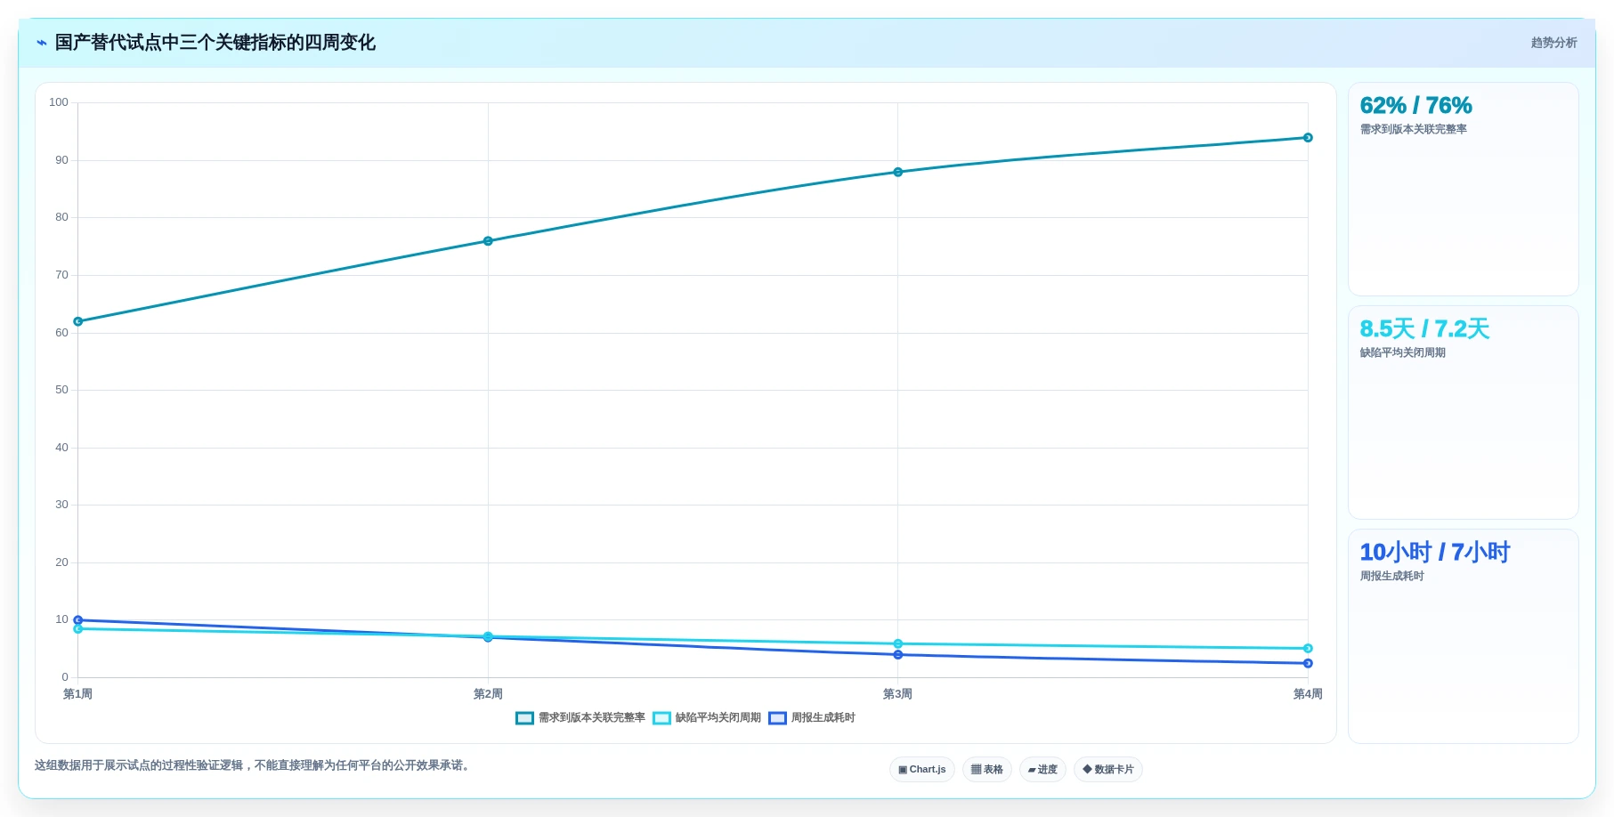Viewport: 1614px width, 817px height.
Task: Click the 第4周 point at value 94
Action: [x=1308, y=138]
